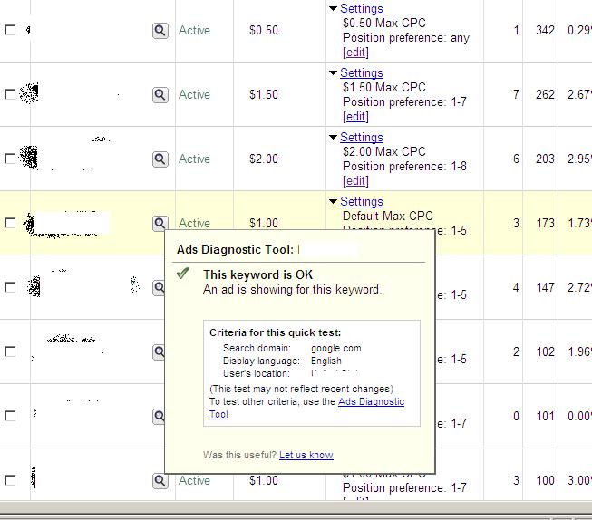Image resolution: width=592 pixels, height=520 pixels.
Task: Click the 262 impressions cell
Action: click(x=545, y=94)
